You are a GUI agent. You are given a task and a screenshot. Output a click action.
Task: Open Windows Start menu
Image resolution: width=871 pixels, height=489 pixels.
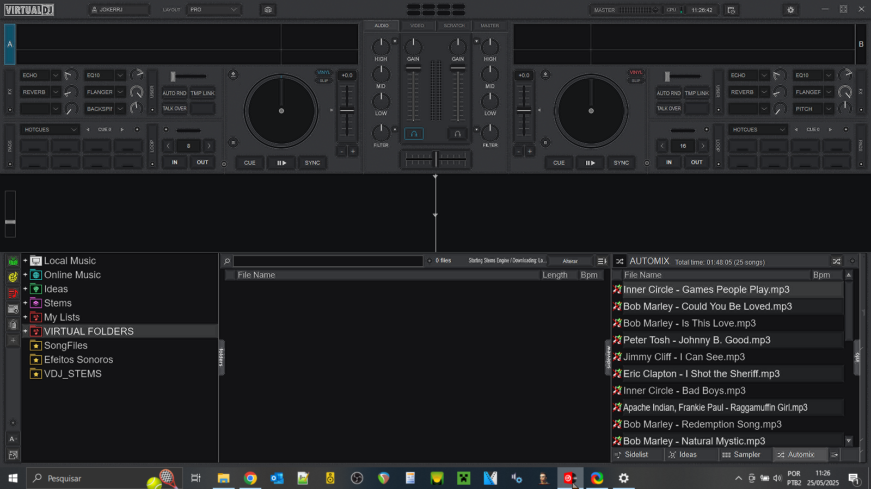point(13,478)
